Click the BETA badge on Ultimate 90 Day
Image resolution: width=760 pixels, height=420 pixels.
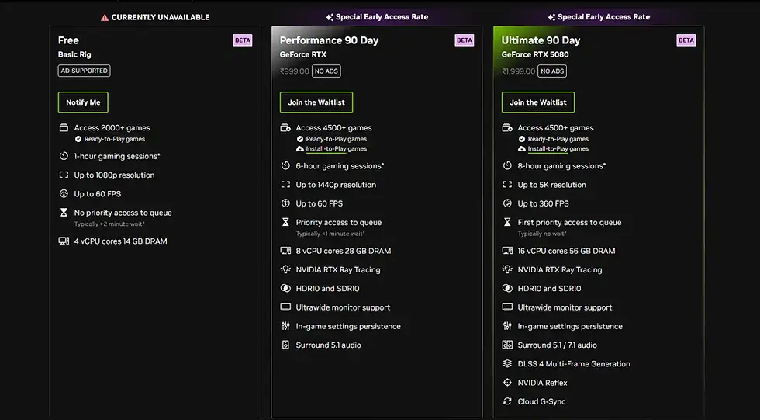click(x=686, y=40)
